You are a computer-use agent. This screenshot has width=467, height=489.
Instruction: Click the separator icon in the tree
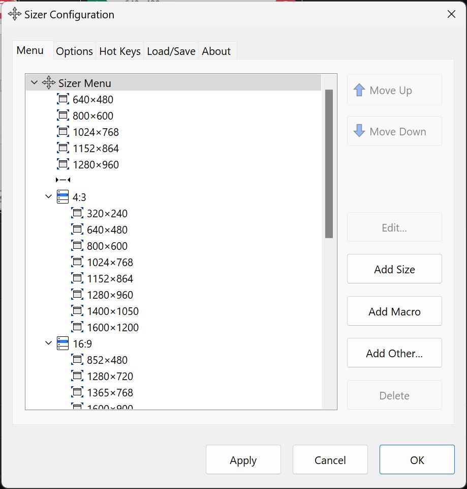coord(63,180)
